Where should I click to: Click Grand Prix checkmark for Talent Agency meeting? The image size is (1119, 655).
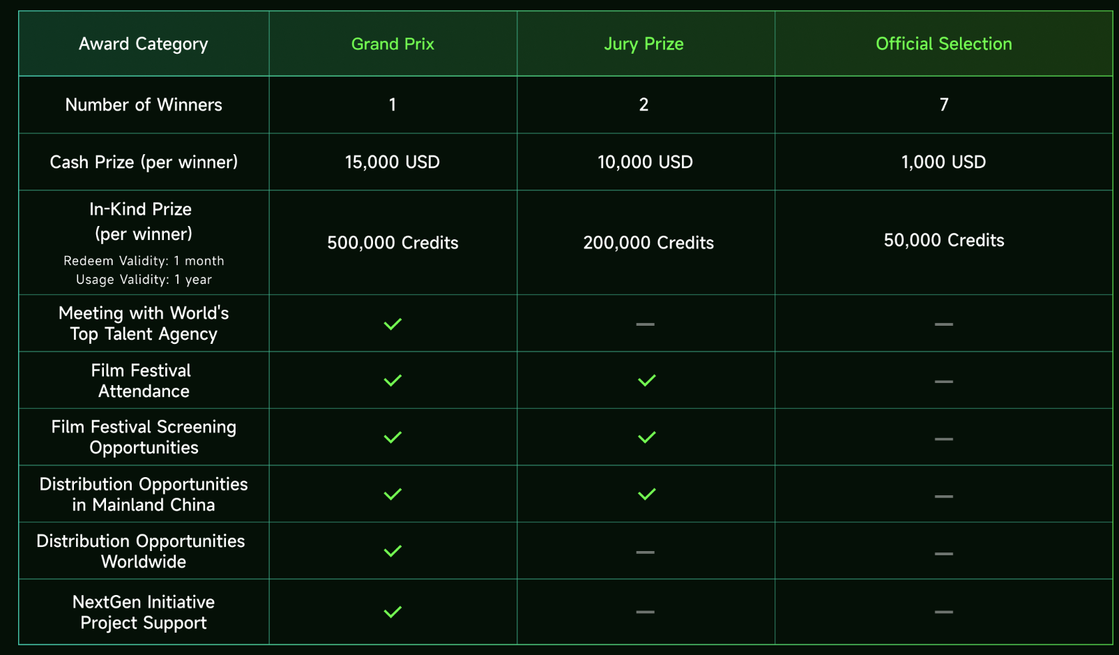393,324
